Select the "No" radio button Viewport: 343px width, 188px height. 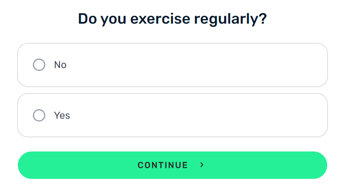(39, 65)
